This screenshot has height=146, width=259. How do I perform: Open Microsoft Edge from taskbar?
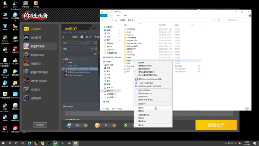tap(29, 143)
